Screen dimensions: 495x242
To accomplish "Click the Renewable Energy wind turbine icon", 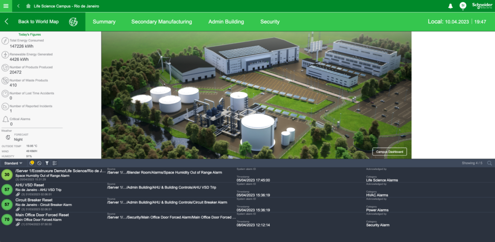I will click(x=5, y=54).
